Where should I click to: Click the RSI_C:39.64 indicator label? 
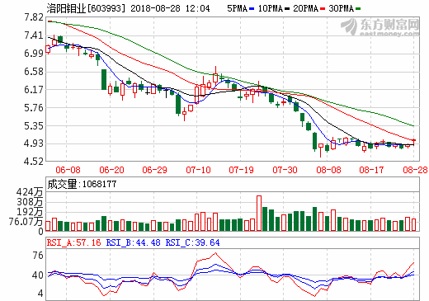192,242
